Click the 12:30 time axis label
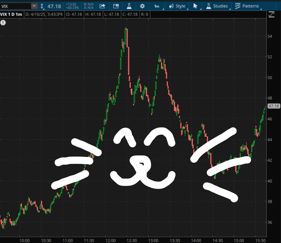This screenshot has width=281, height=243. [132, 241]
